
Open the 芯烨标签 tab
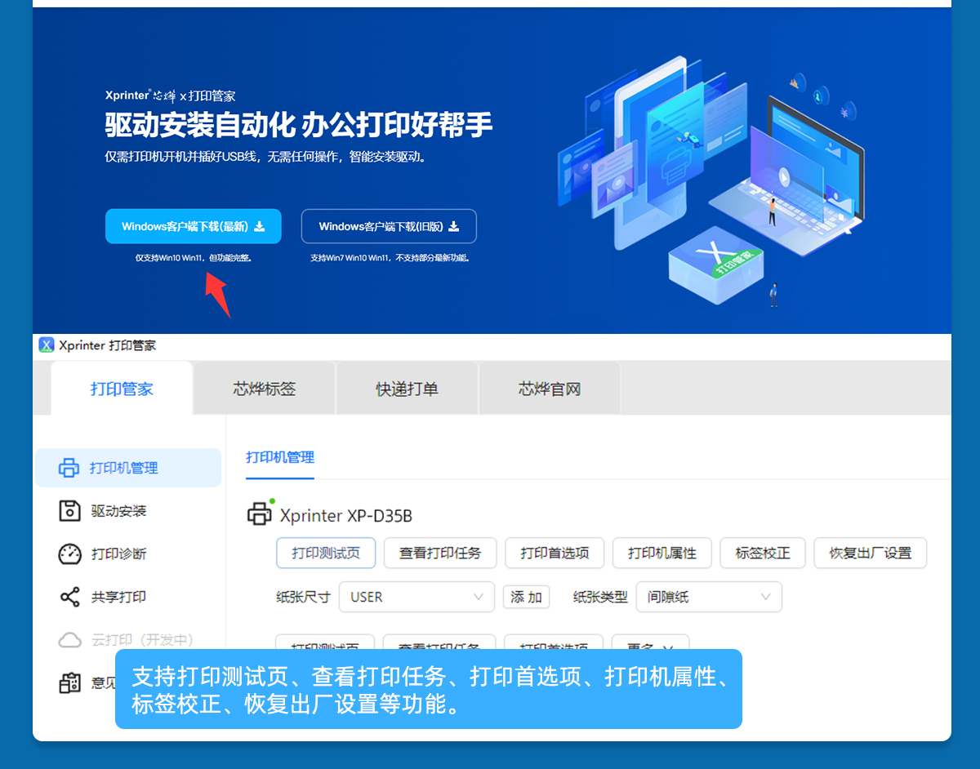(x=265, y=389)
